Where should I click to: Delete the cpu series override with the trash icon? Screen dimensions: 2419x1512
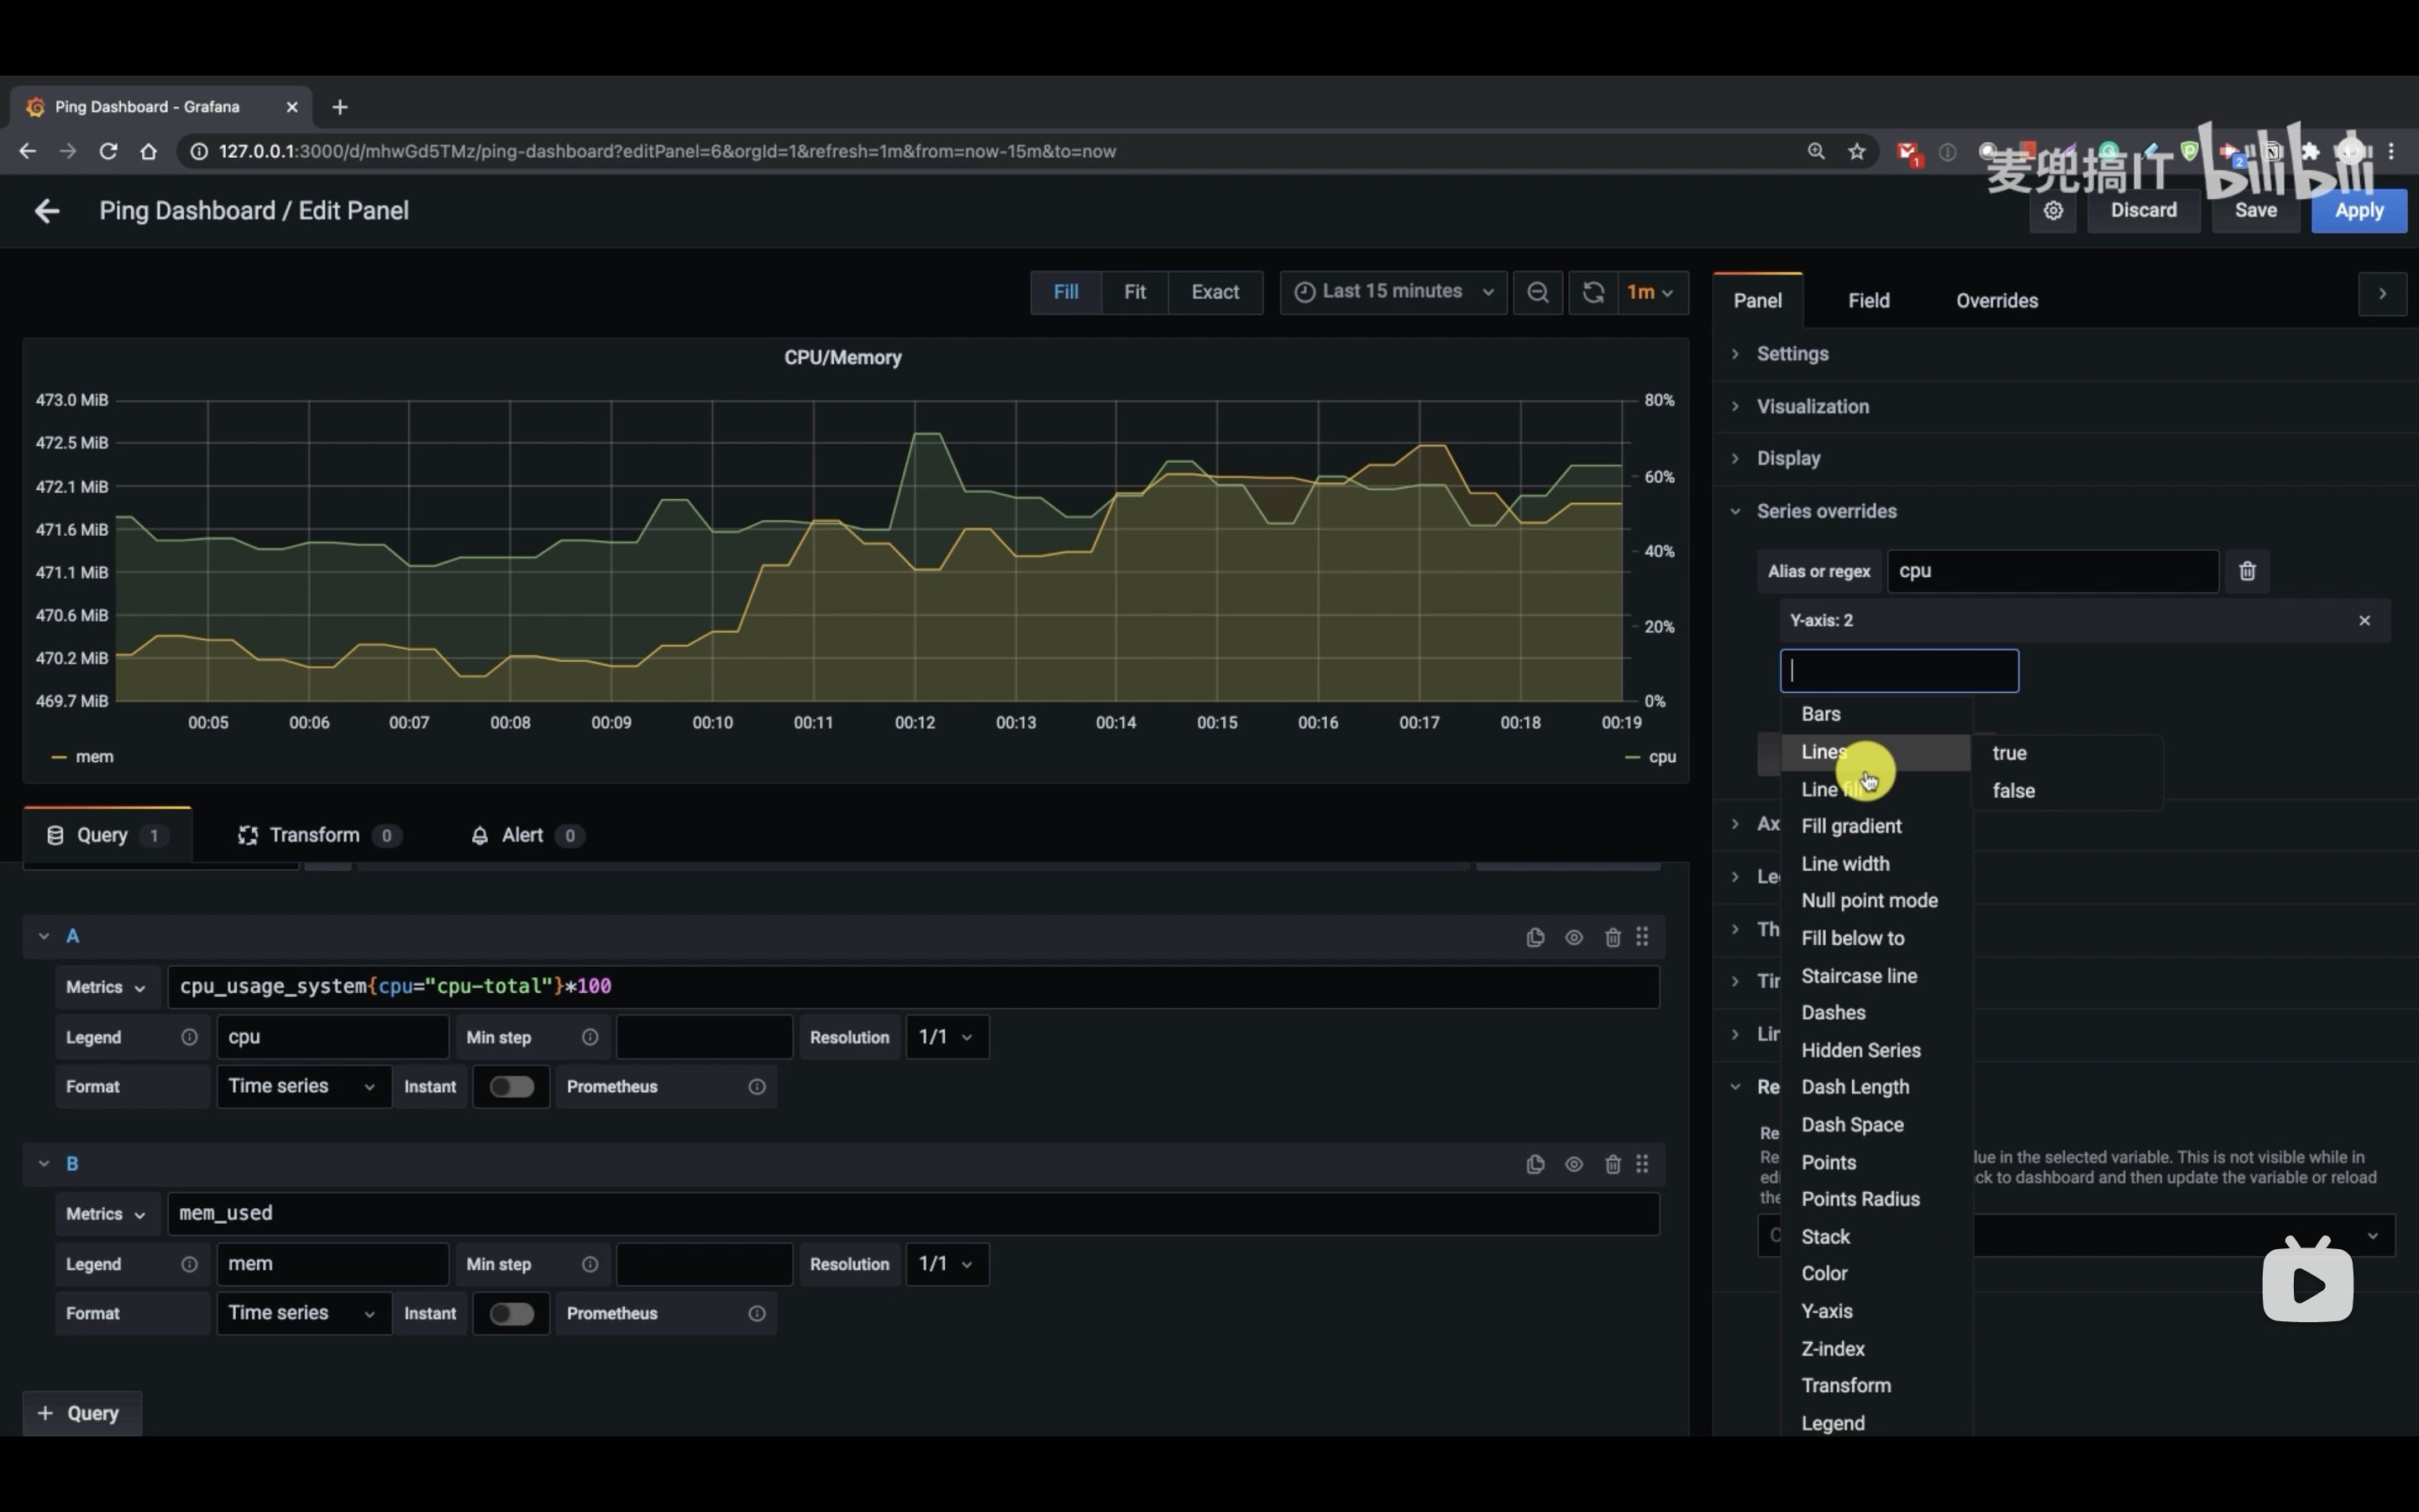coord(2247,571)
